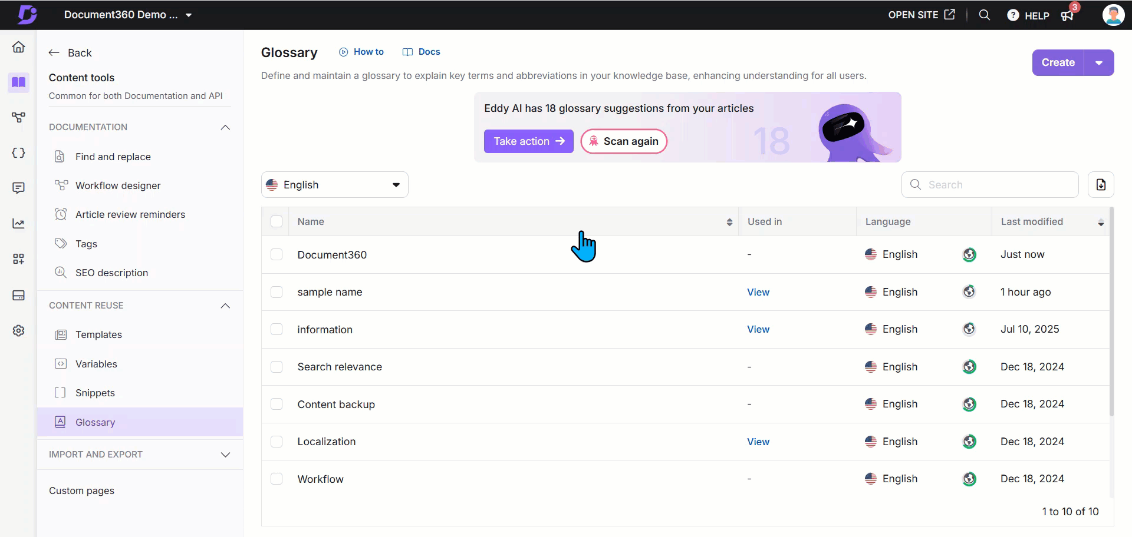1132x537 pixels.
Task: Click the export glossary file icon
Action: pos(1101,185)
